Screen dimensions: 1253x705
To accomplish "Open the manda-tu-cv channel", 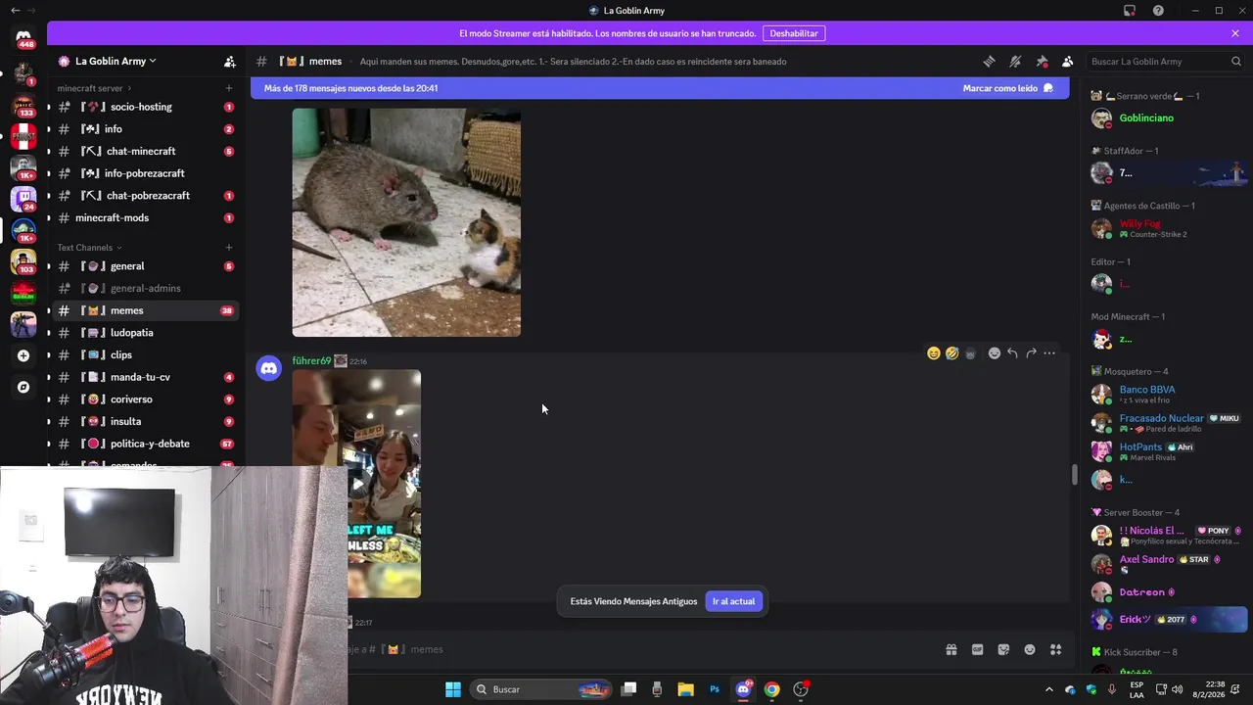I will click(x=145, y=377).
